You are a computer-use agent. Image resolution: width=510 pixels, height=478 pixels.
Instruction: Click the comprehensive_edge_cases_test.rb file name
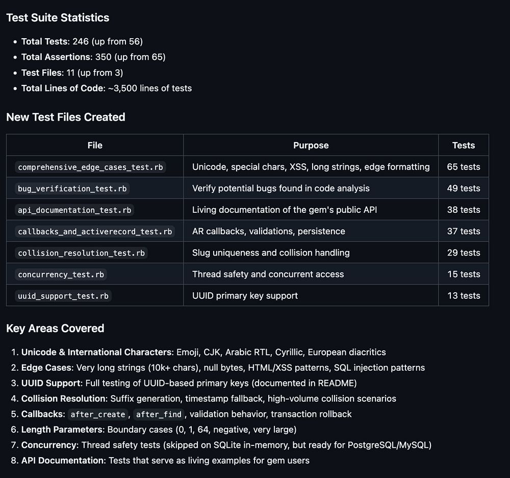(92, 167)
